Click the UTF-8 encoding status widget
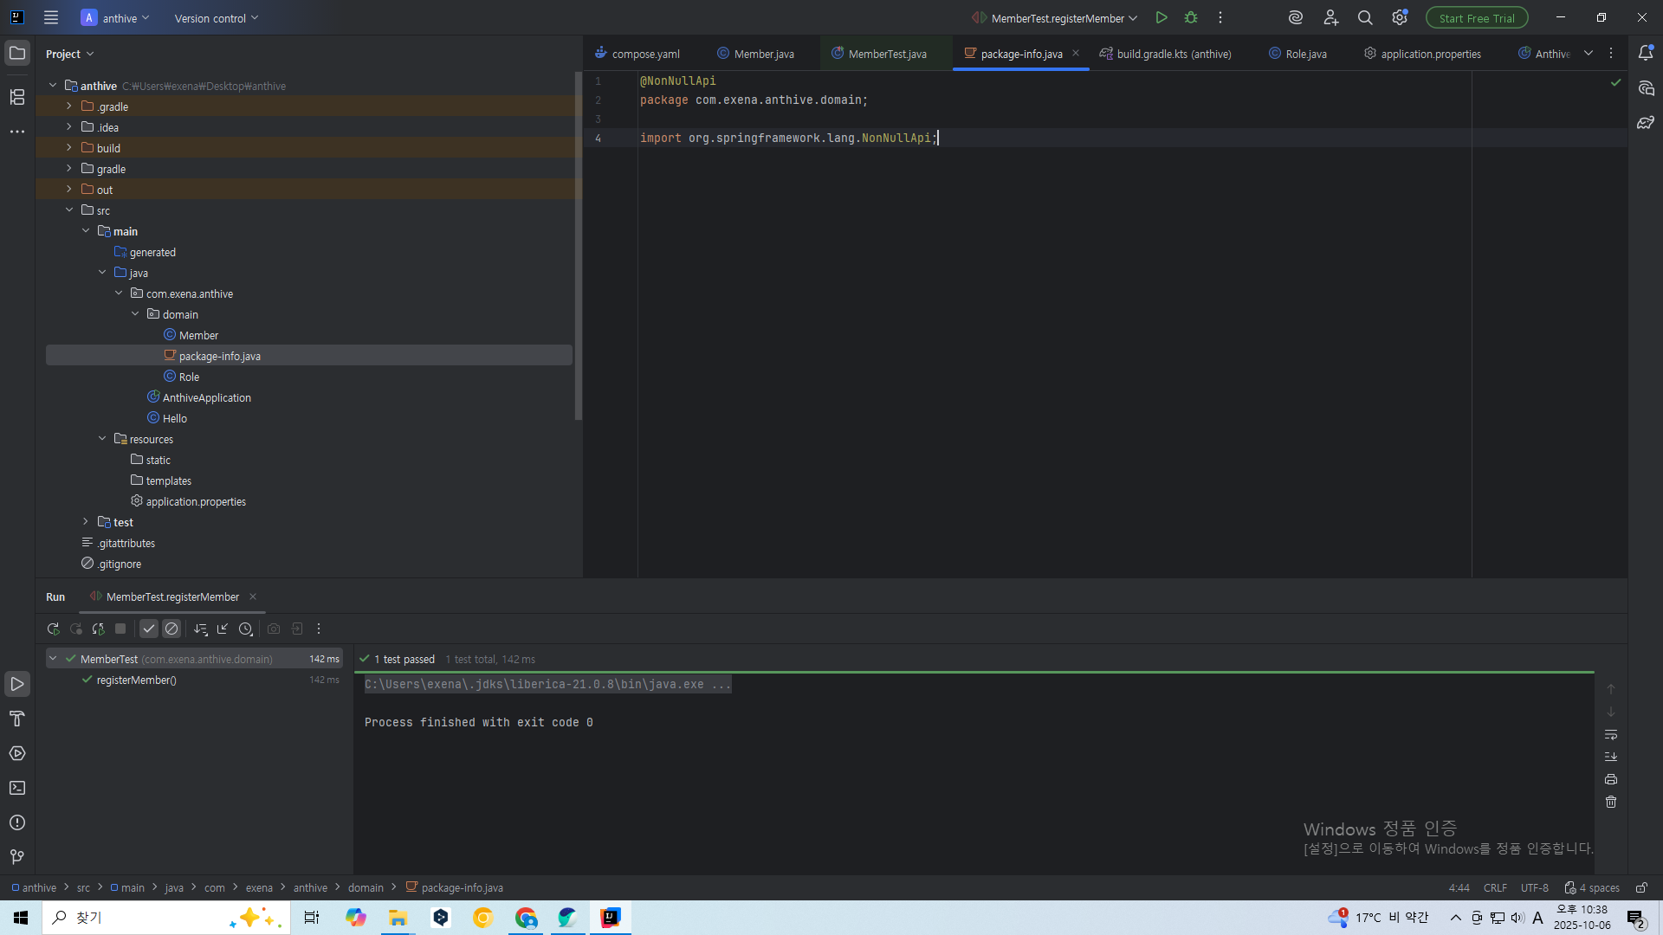The height and width of the screenshot is (935, 1663). (1534, 888)
